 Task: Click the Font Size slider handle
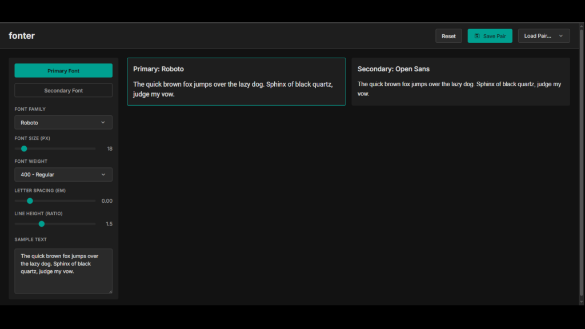(24, 149)
